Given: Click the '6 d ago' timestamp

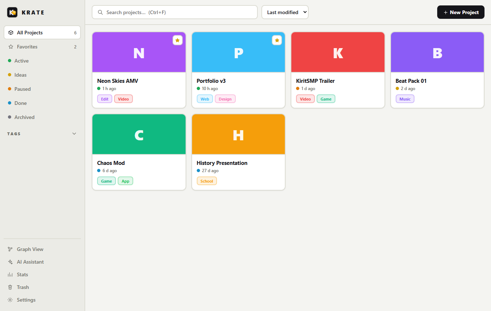Looking at the screenshot, I should coord(110,171).
